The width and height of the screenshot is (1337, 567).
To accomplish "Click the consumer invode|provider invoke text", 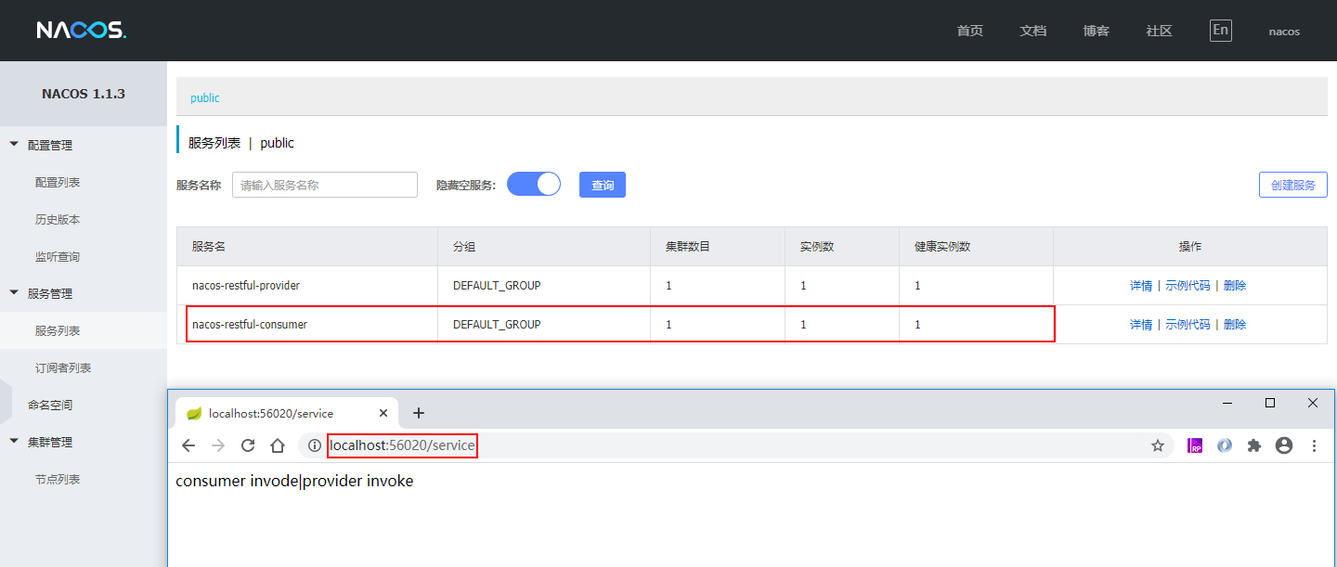I will pos(294,481).
